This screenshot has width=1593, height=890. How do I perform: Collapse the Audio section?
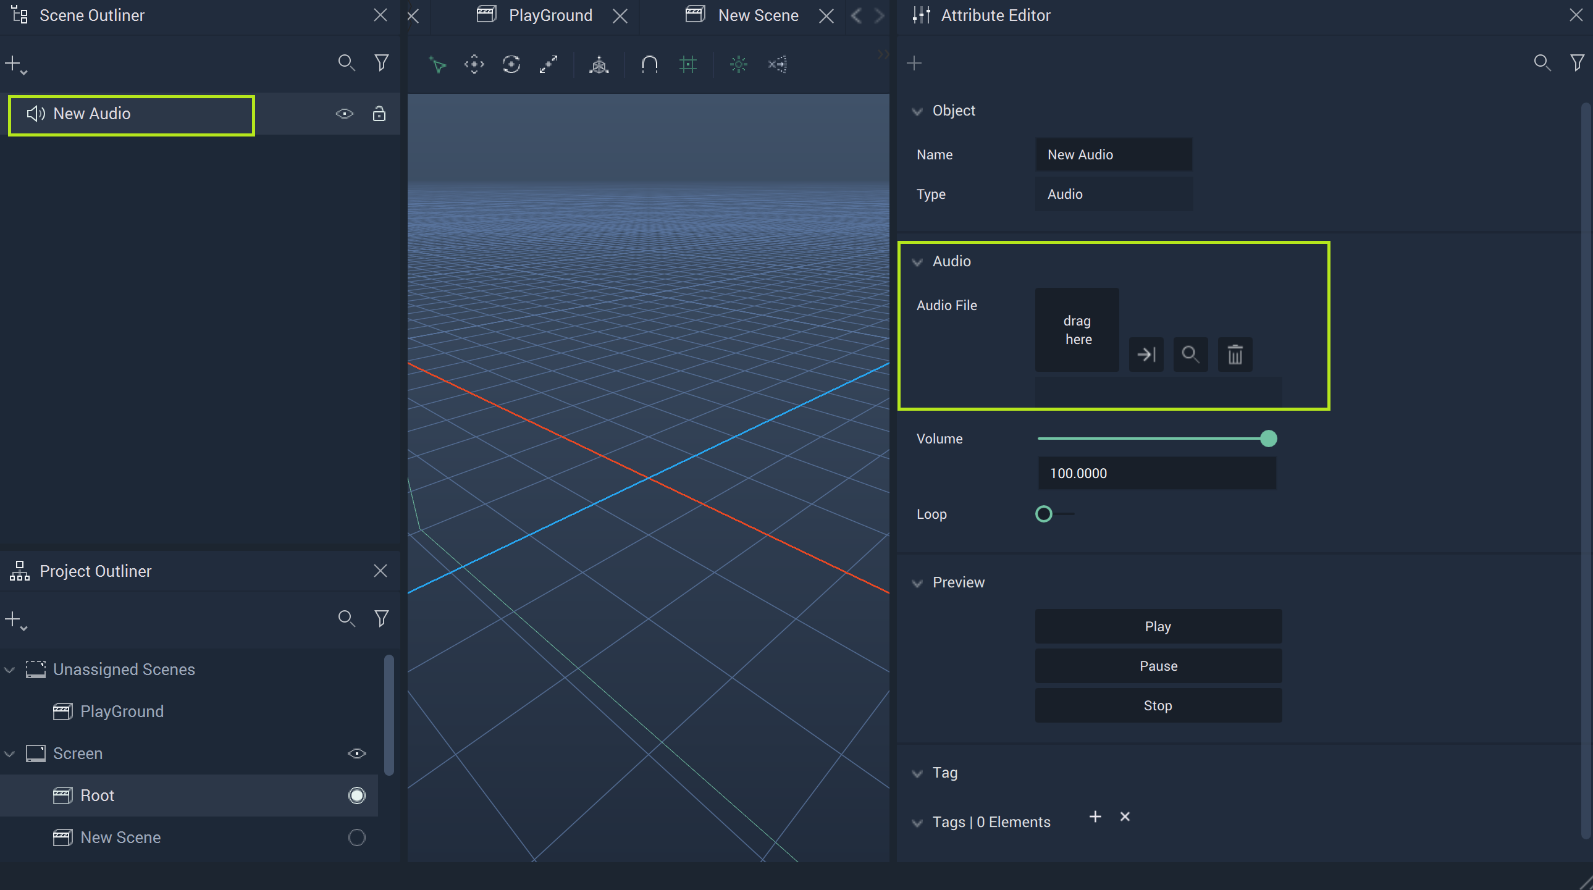click(917, 262)
